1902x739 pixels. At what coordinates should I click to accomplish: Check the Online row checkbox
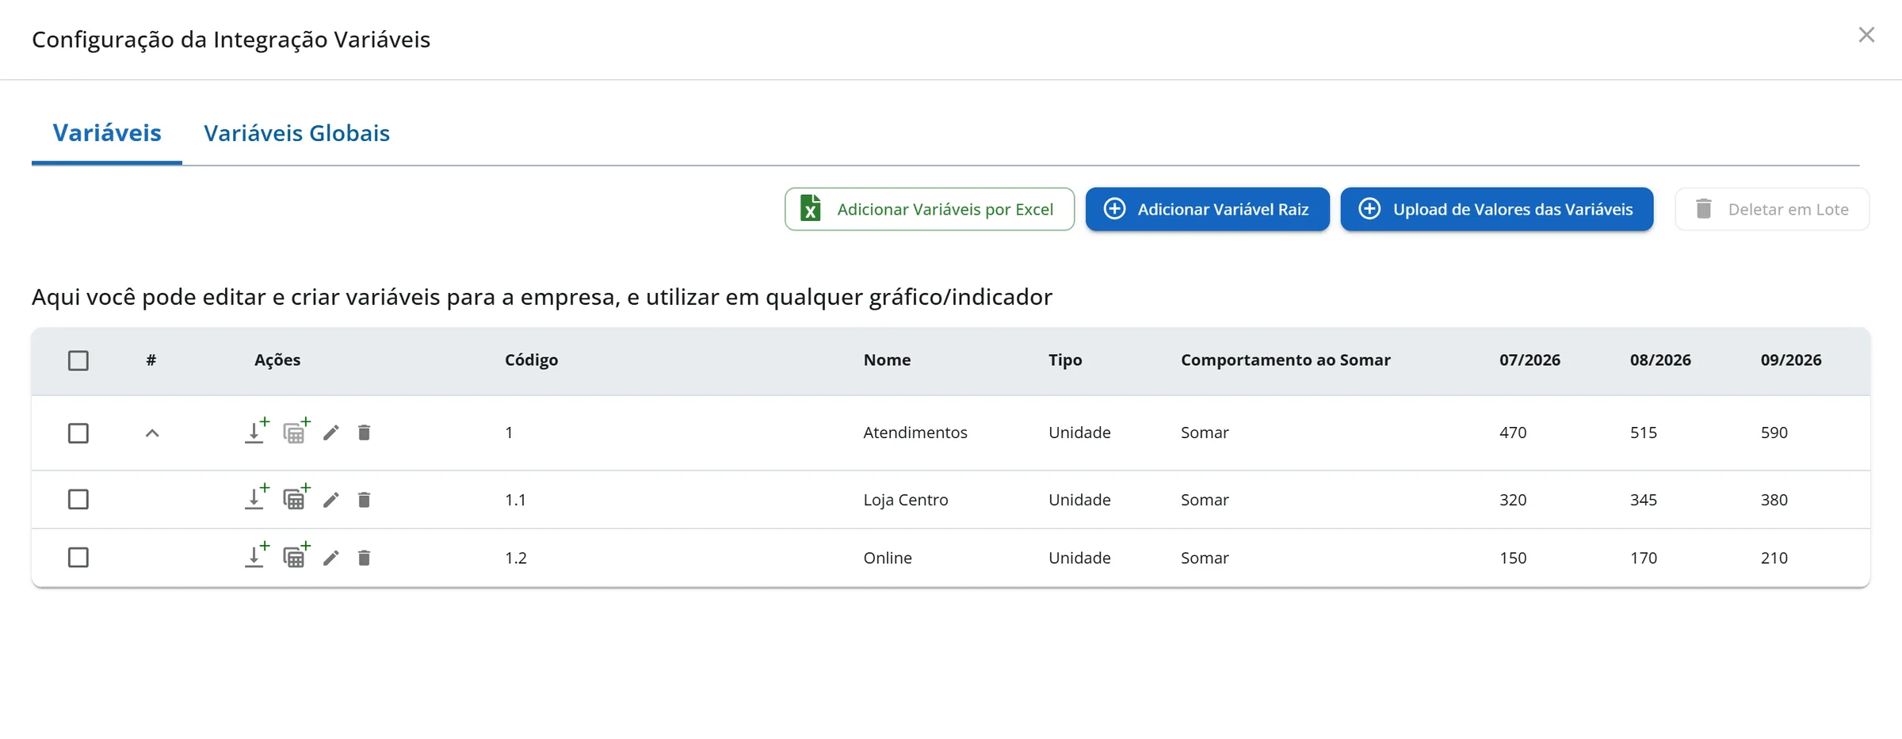coord(78,558)
